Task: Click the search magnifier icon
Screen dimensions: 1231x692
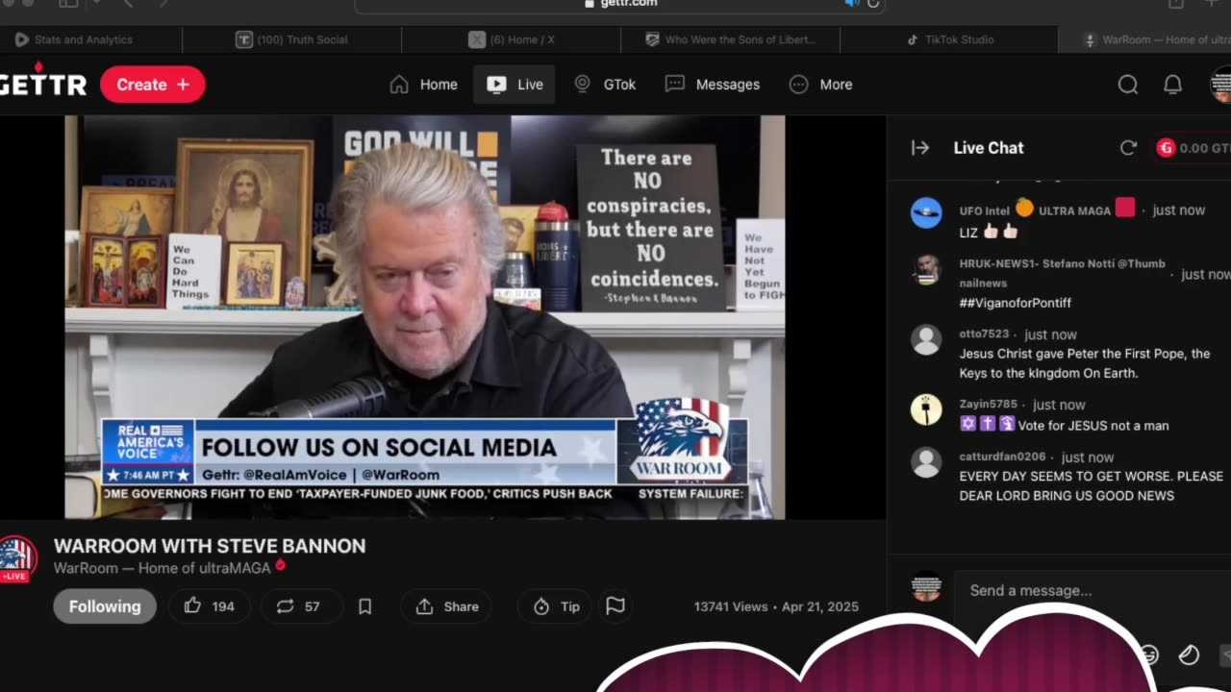Action: pyautogui.click(x=1128, y=85)
